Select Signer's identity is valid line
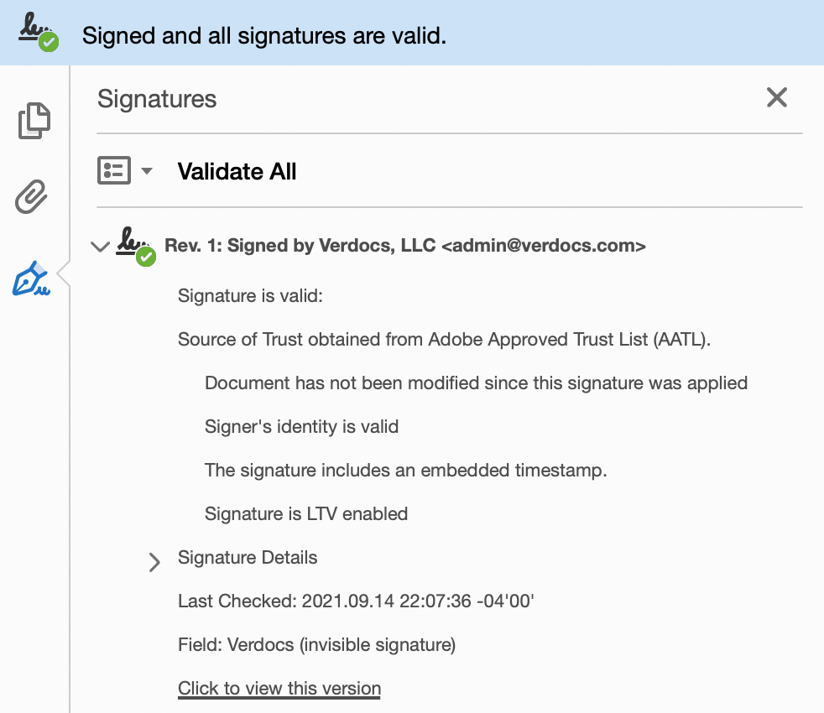The height and width of the screenshot is (713, 824). coord(301,427)
